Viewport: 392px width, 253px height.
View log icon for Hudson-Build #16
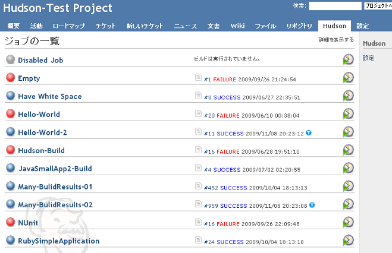click(x=198, y=150)
